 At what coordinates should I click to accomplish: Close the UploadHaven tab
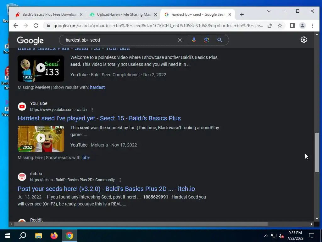pos(156,14)
